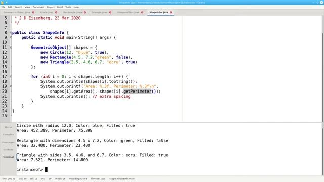
Task: Click the terminal prompt 'instanceof>' input line
Action: [32, 170]
